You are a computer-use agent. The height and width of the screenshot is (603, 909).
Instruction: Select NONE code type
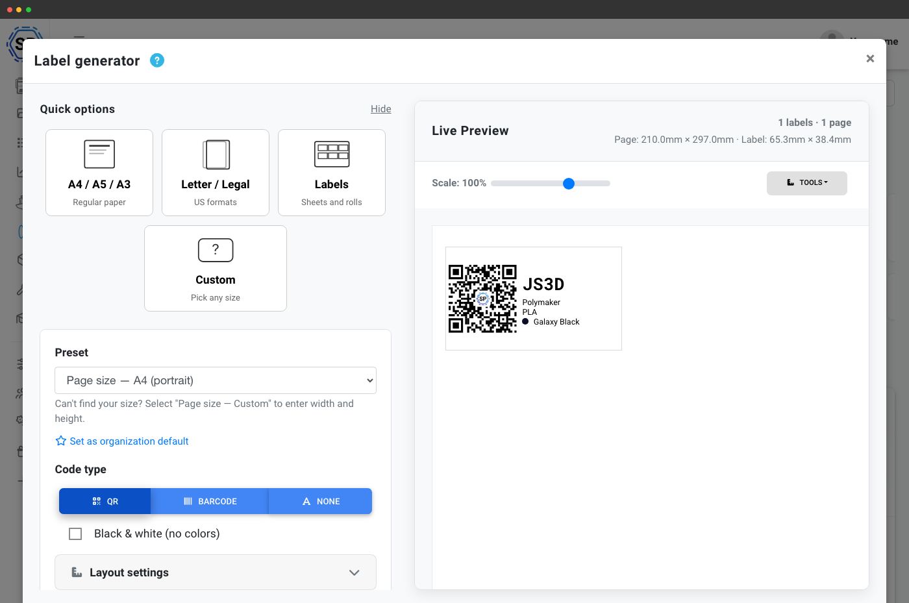point(320,501)
